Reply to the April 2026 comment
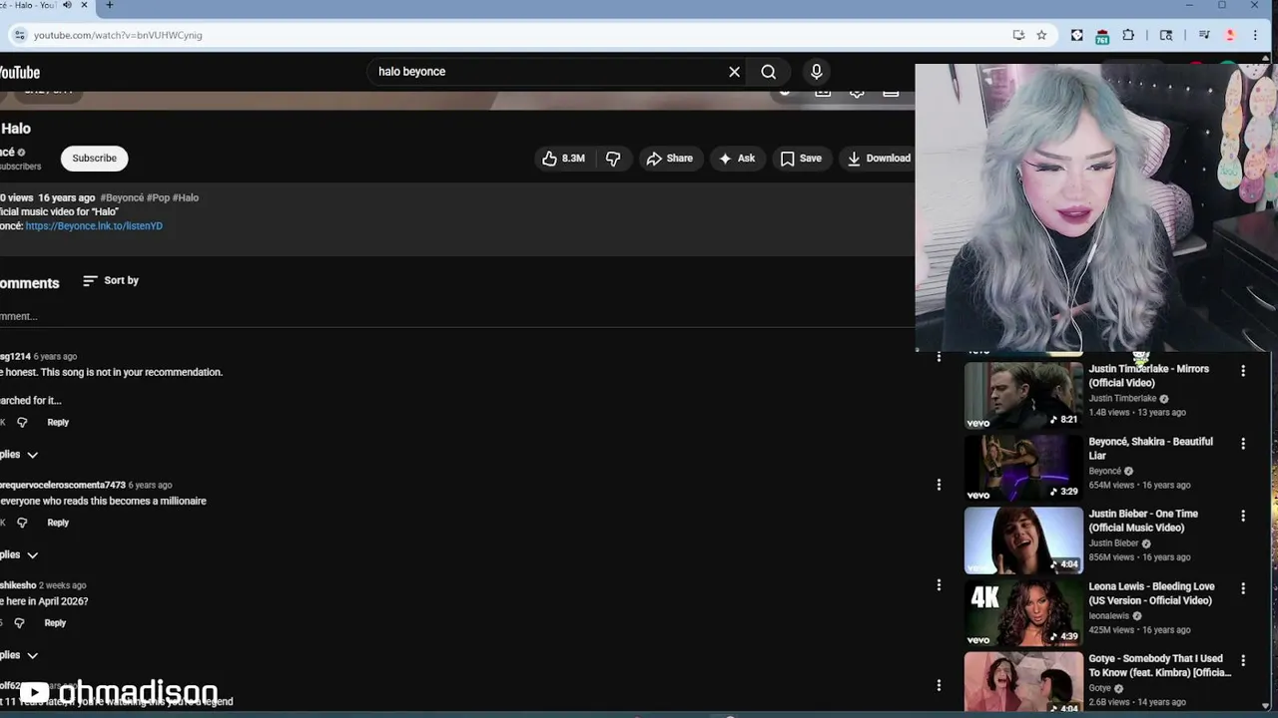 coord(55,623)
